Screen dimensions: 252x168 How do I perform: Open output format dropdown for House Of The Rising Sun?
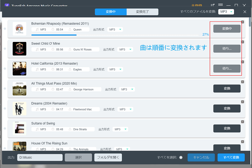click(122, 149)
